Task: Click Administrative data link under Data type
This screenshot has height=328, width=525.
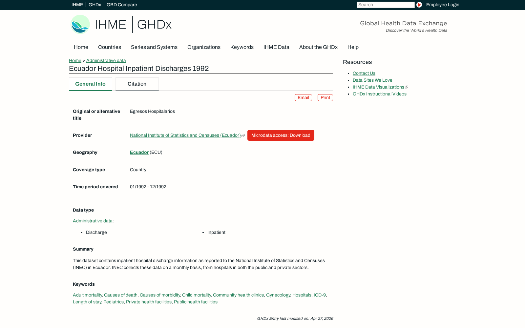Action: [x=93, y=221]
